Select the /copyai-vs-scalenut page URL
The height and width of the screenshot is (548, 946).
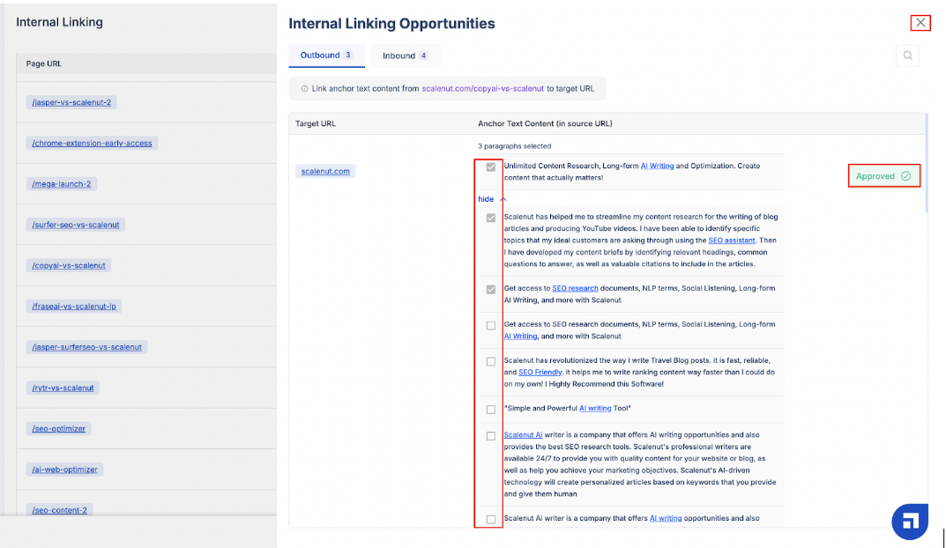click(69, 265)
